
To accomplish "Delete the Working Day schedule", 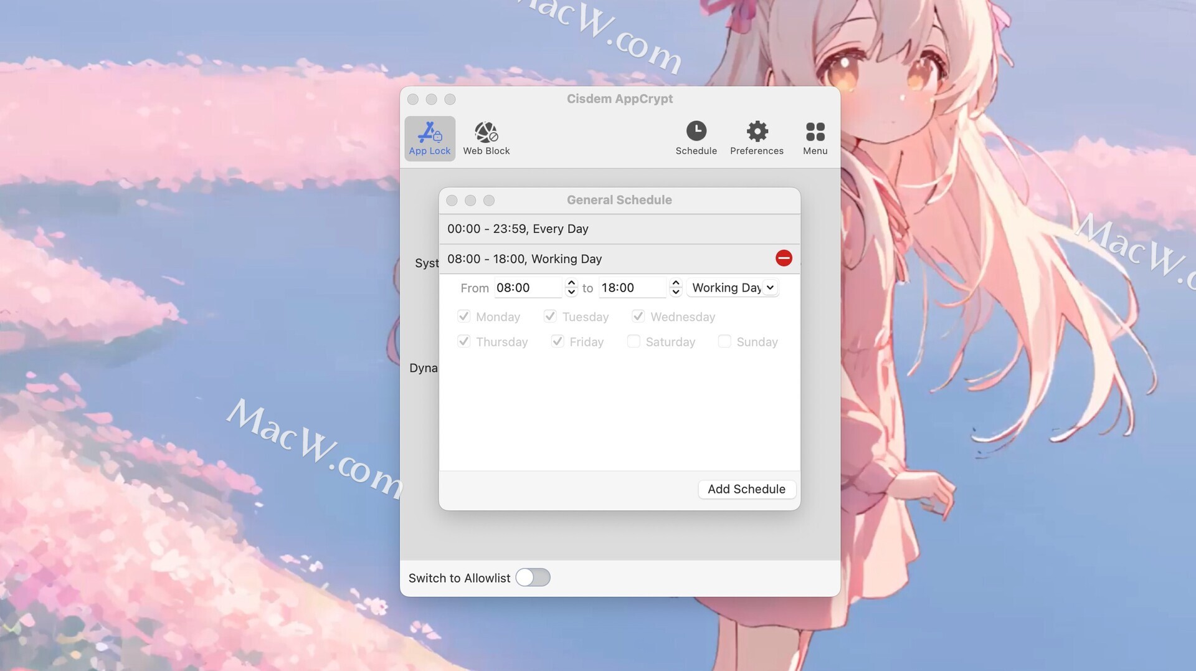I will click(x=784, y=258).
